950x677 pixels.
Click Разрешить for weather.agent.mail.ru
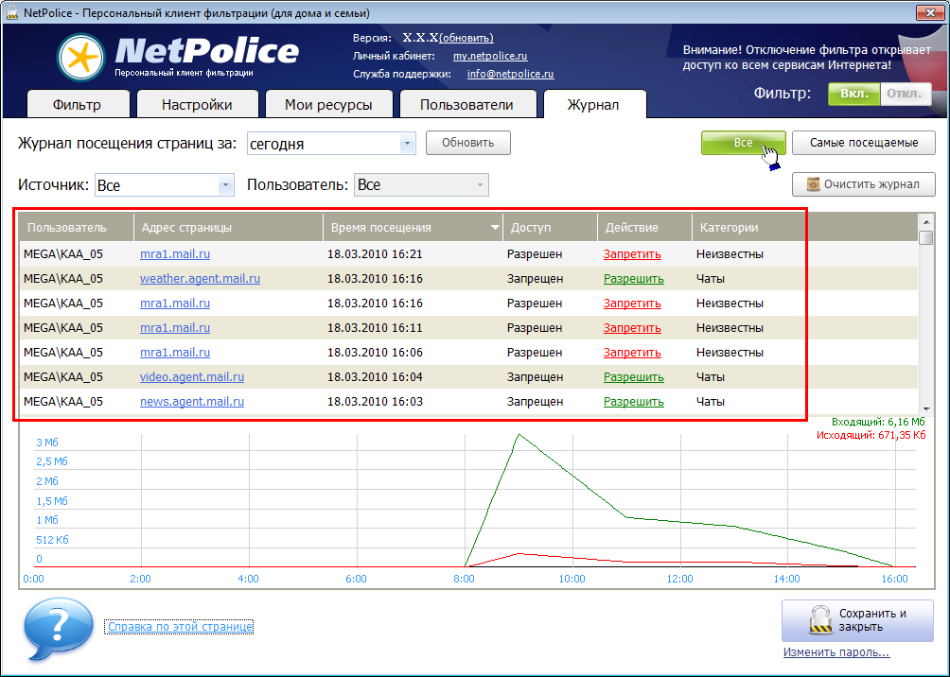[x=634, y=279]
